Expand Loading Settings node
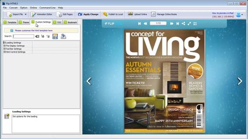 4,42
